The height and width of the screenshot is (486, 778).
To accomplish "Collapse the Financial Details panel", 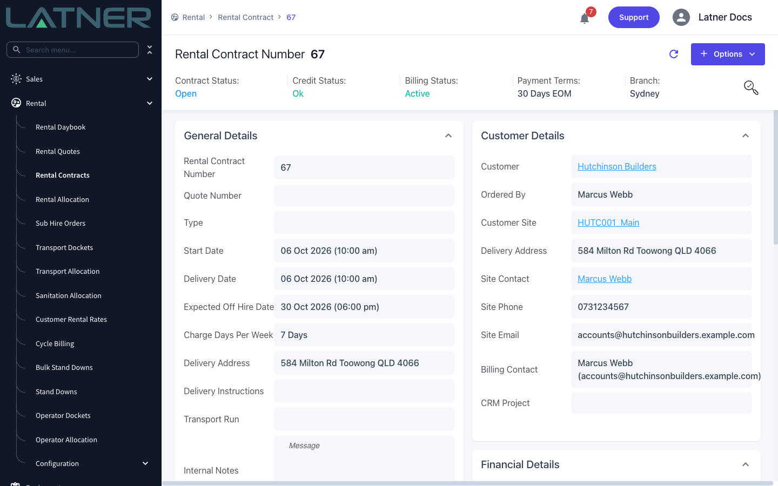I will click(x=746, y=464).
